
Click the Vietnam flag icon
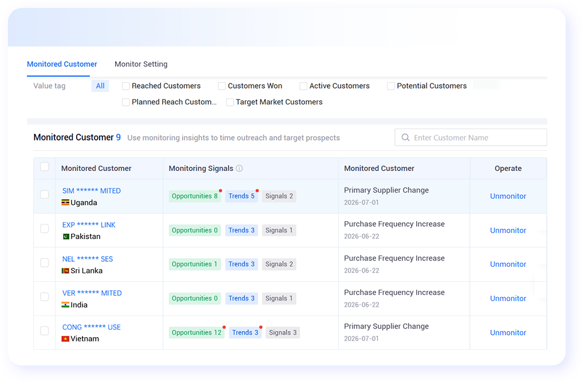(x=65, y=339)
